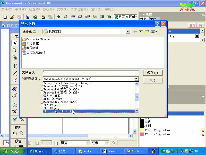Image resolution: width=206 pixels, height=155 pixels.
Task: Click the export dialog's question mark help button
Action: point(157,24)
